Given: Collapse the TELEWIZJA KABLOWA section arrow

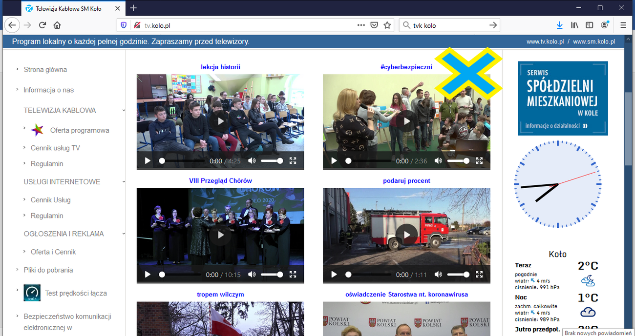Looking at the screenshot, I should point(124,111).
